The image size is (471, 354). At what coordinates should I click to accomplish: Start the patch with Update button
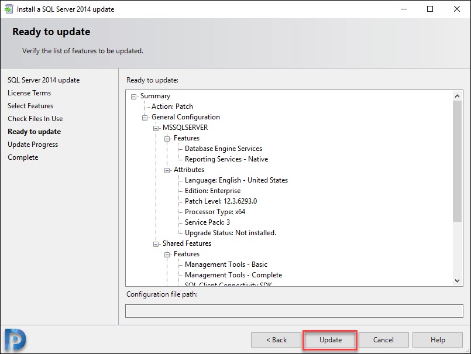click(330, 340)
